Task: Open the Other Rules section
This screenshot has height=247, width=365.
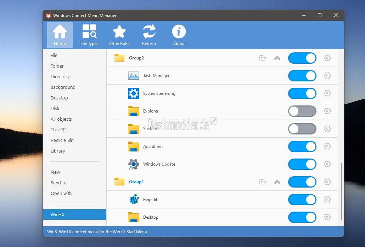Action: tap(119, 35)
